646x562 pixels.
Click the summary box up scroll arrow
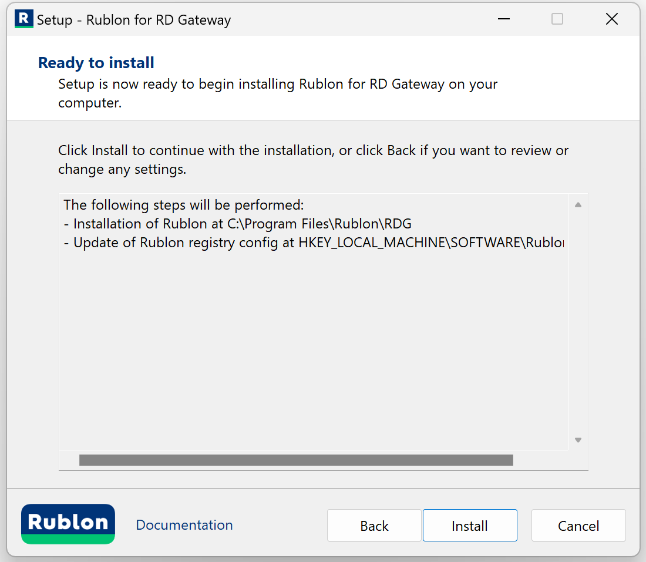(x=578, y=205)
